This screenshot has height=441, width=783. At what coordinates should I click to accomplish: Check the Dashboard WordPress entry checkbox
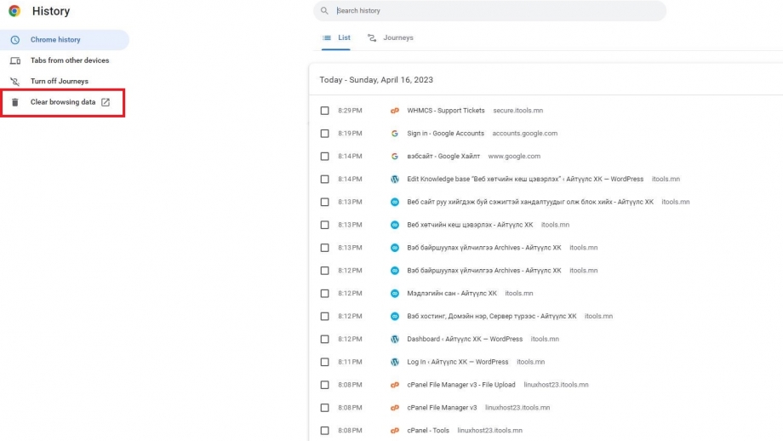[x=324, y=339]
